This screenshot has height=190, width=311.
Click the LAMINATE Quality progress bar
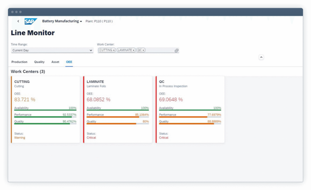pos(118,124)
